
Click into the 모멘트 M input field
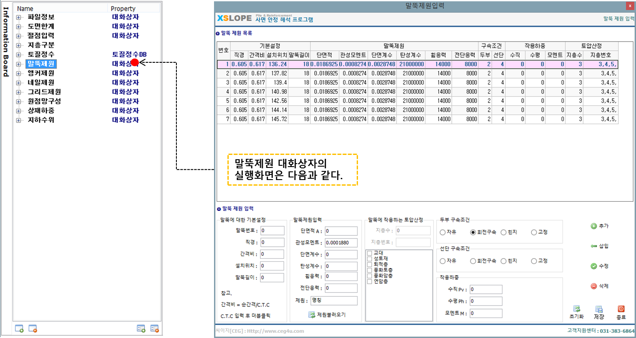tap(486, 313)
